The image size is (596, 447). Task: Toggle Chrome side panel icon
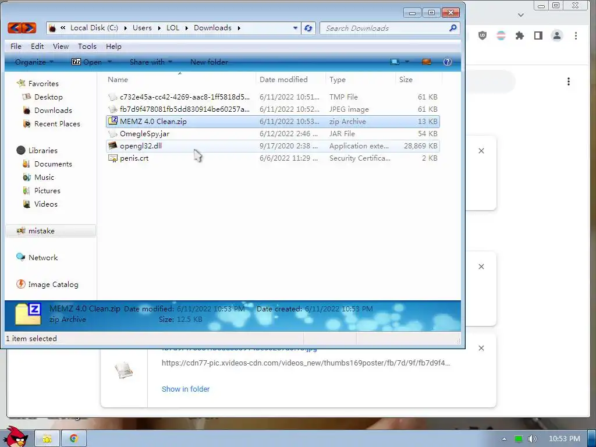point(538,36)
